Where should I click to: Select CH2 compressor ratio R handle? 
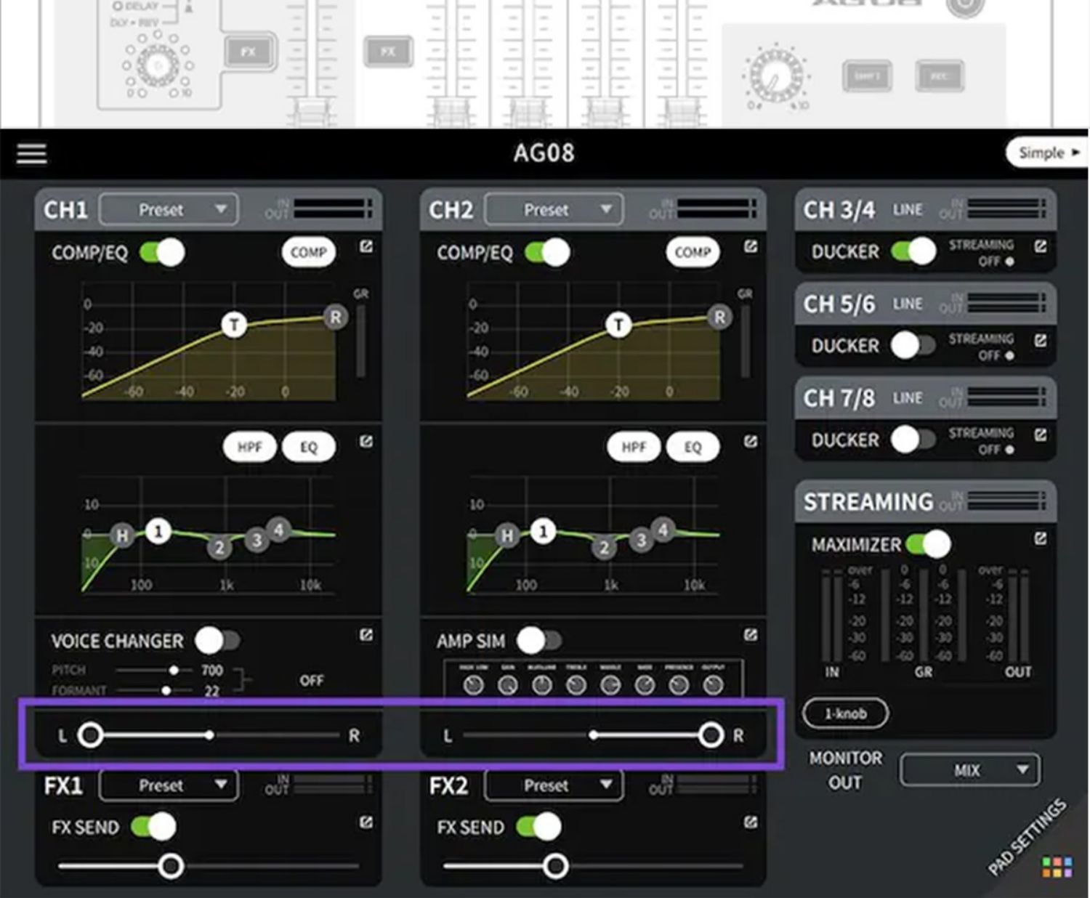[719, 317]
